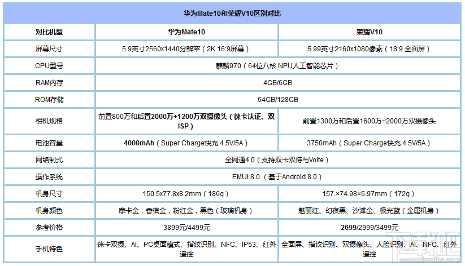The height and width of the screenshot is (266, 465).
Task: Click the 华为Mate10 column header
Action: point(186,32)
